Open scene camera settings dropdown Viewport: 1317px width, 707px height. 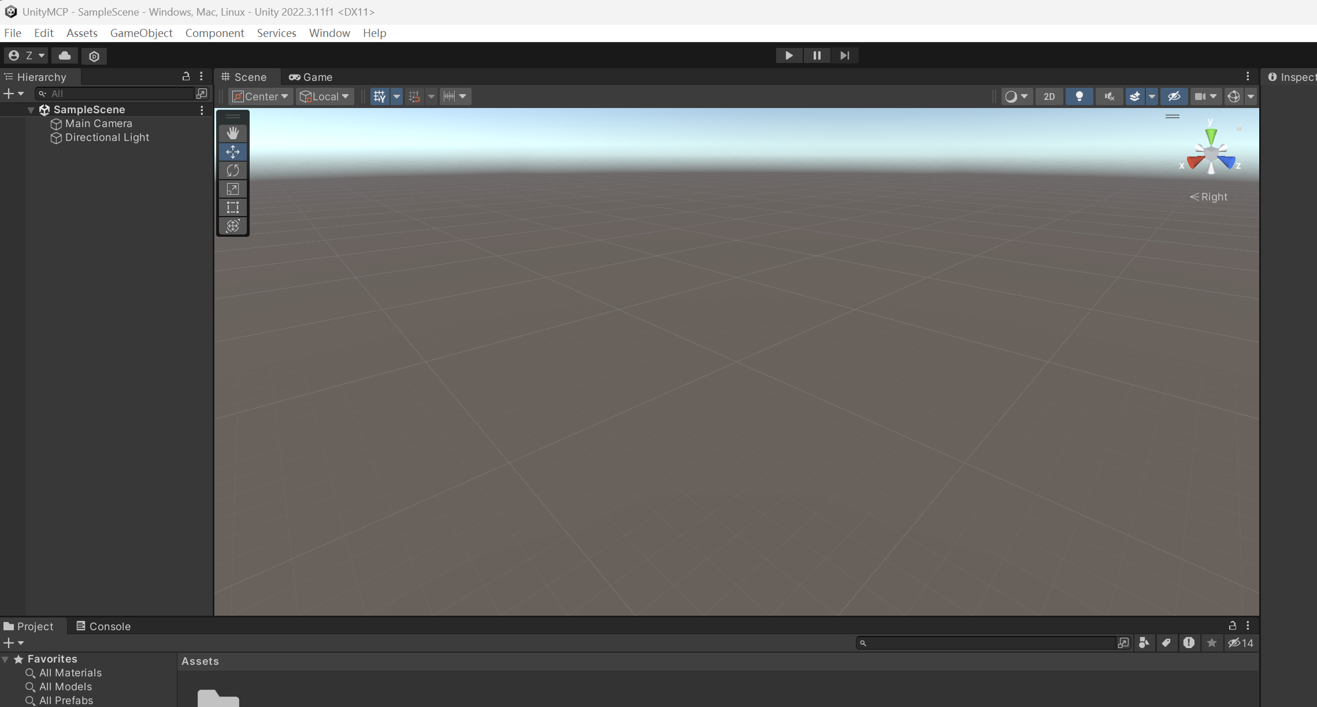coord(1205,96)
